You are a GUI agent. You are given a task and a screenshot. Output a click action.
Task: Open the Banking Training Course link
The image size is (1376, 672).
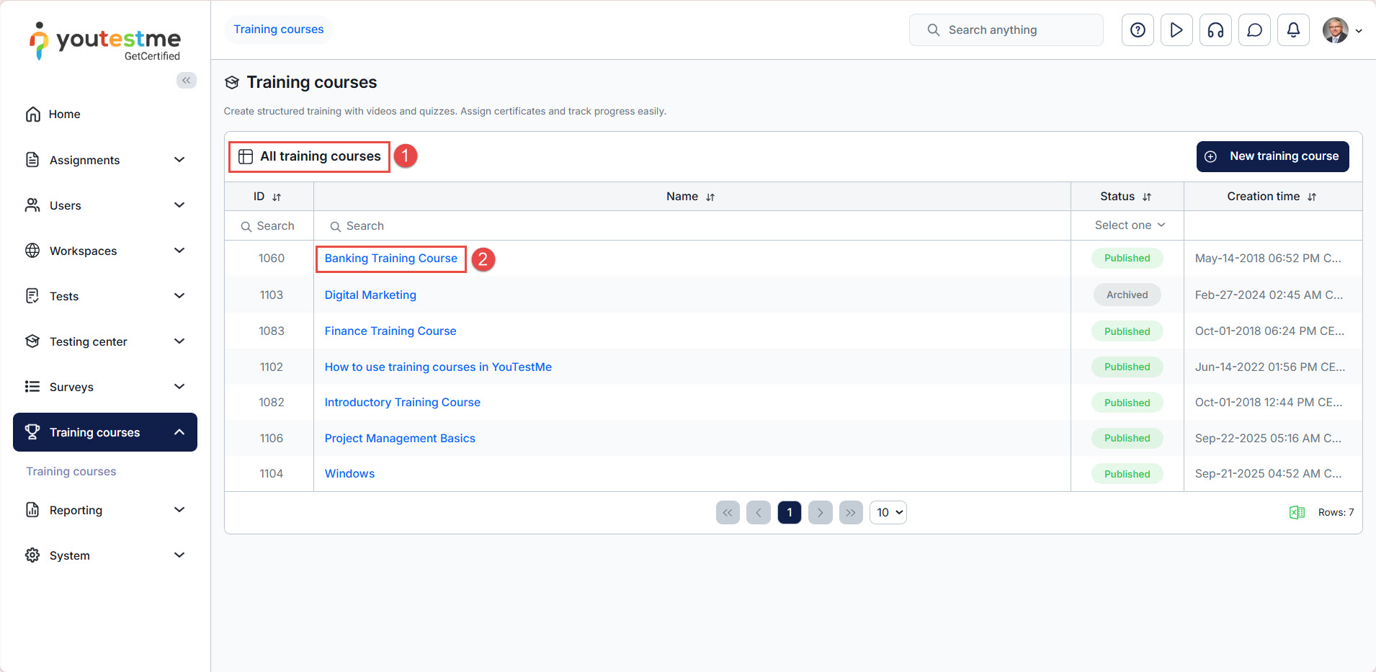click(x=390, y=259)
